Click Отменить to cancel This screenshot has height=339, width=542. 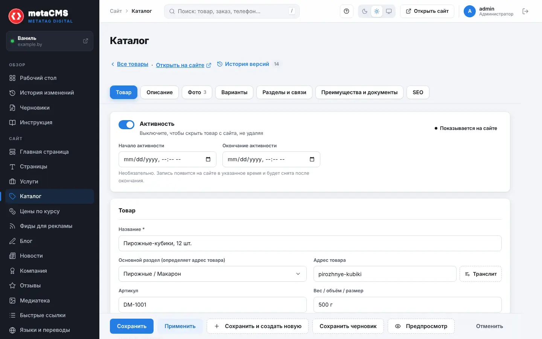(489, 326)
